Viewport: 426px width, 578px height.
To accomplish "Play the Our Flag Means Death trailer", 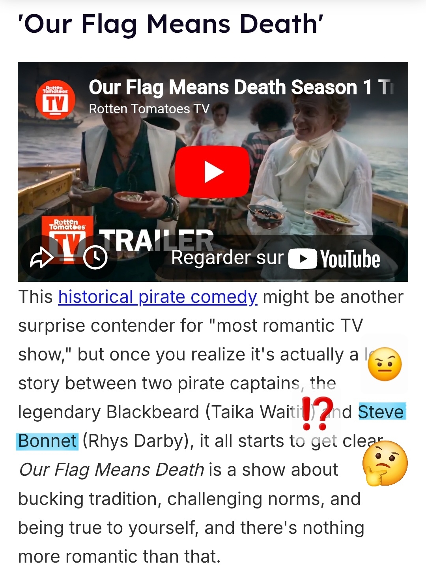I will click(212, 172).
